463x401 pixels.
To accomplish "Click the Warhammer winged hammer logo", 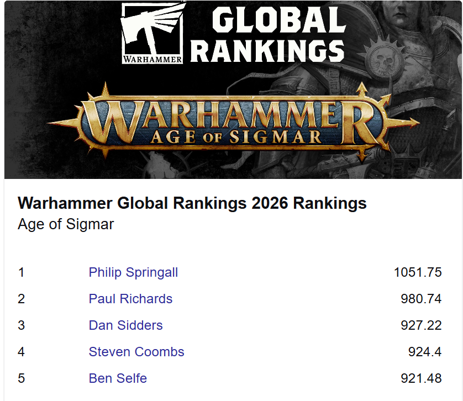I will (x=152, y=33).
